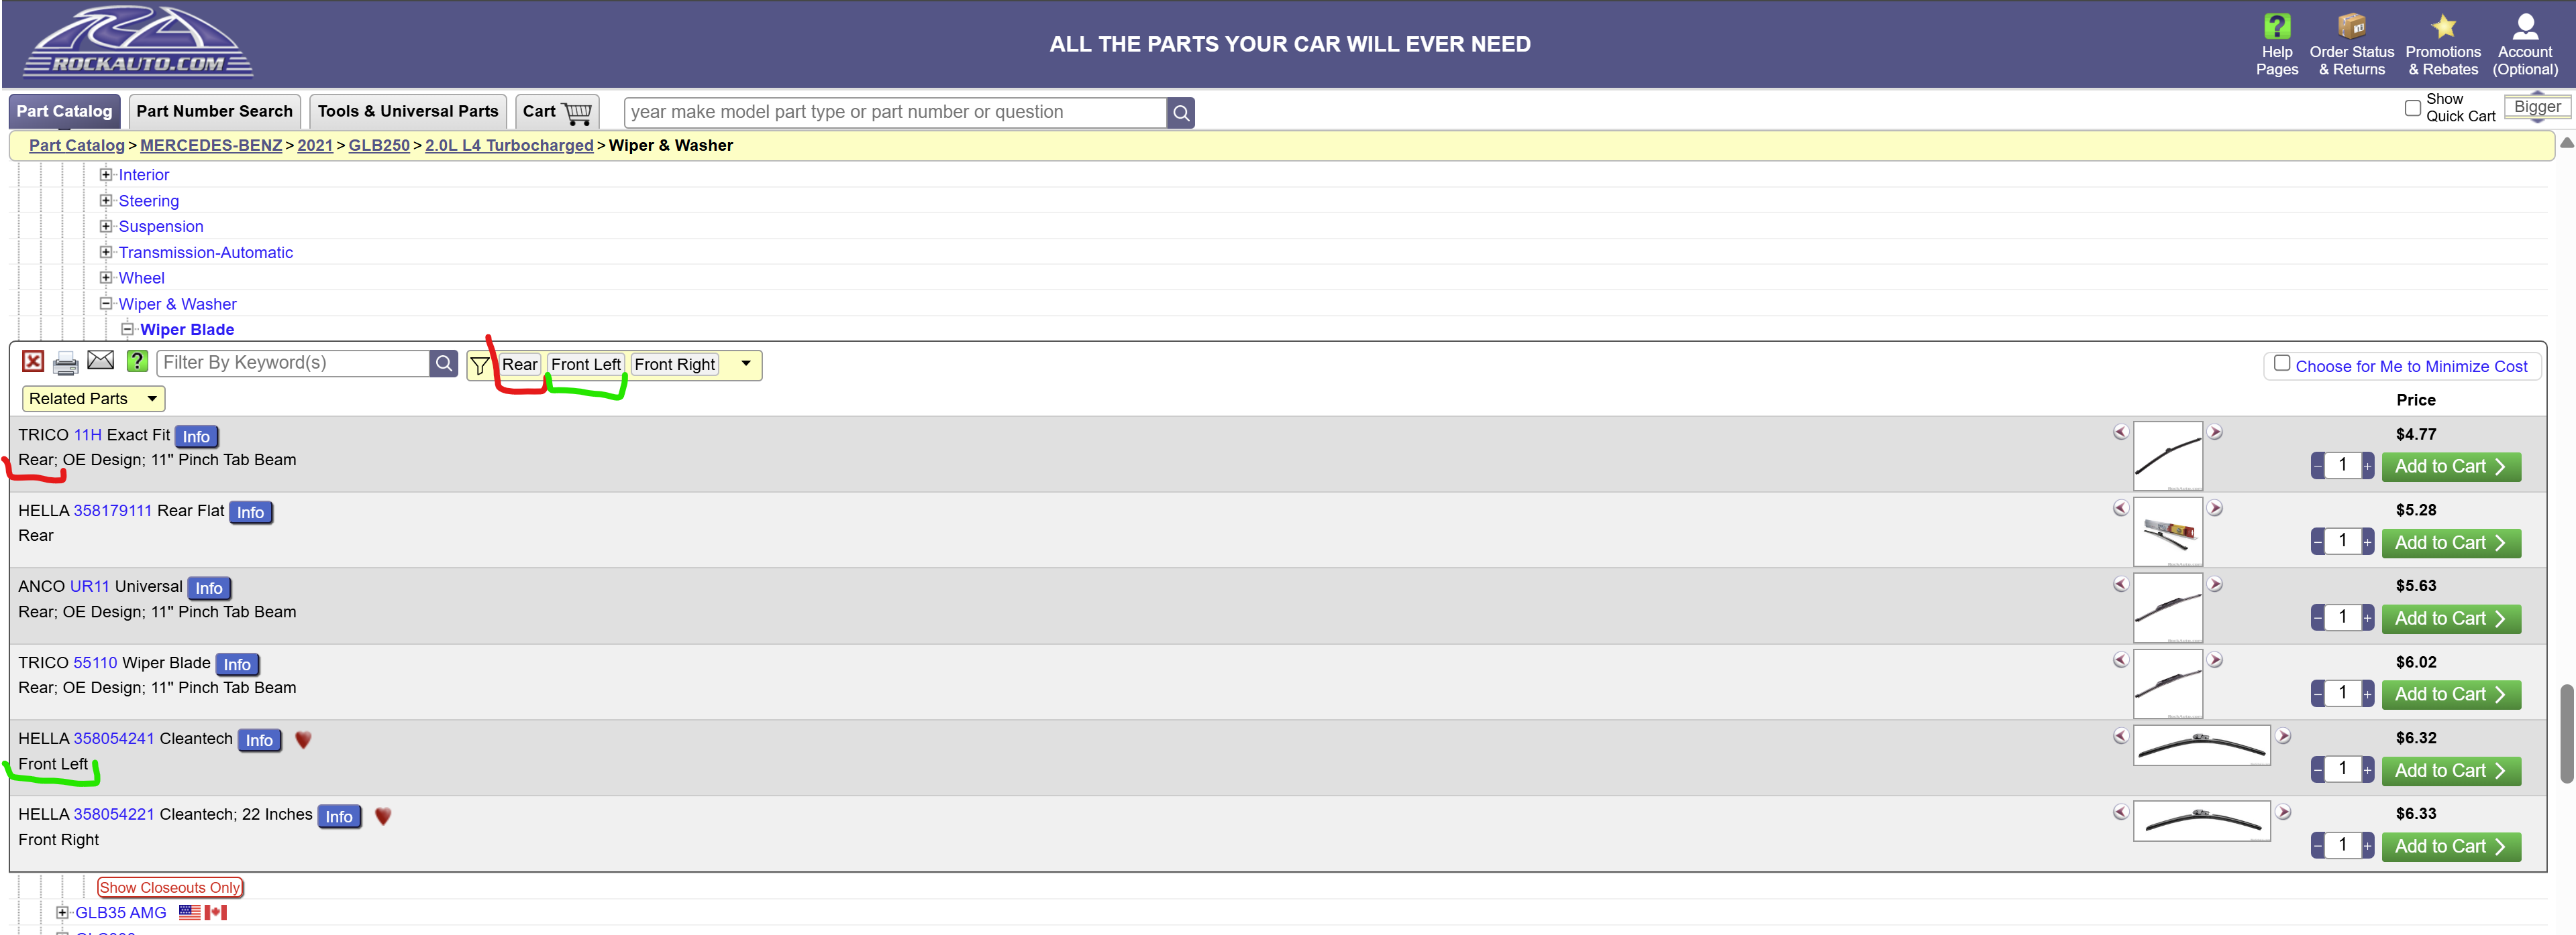Open Tools & Universal Parts tab
This screenshot has width=2576, height=935.
407,112
